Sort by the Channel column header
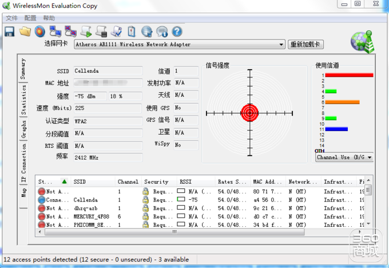This screenshot has height=268, width=389. click(x=128, y=182)
